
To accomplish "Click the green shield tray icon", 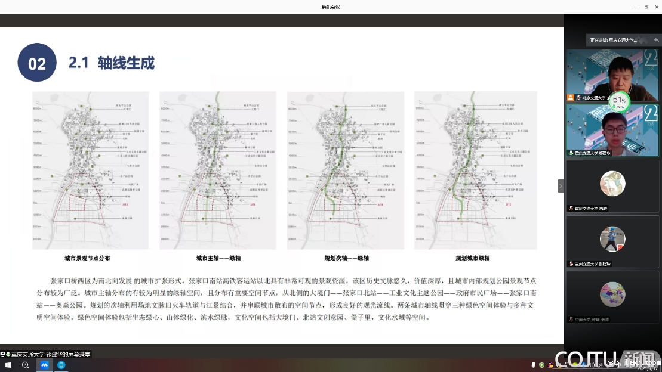I will (x=541, y=365).
